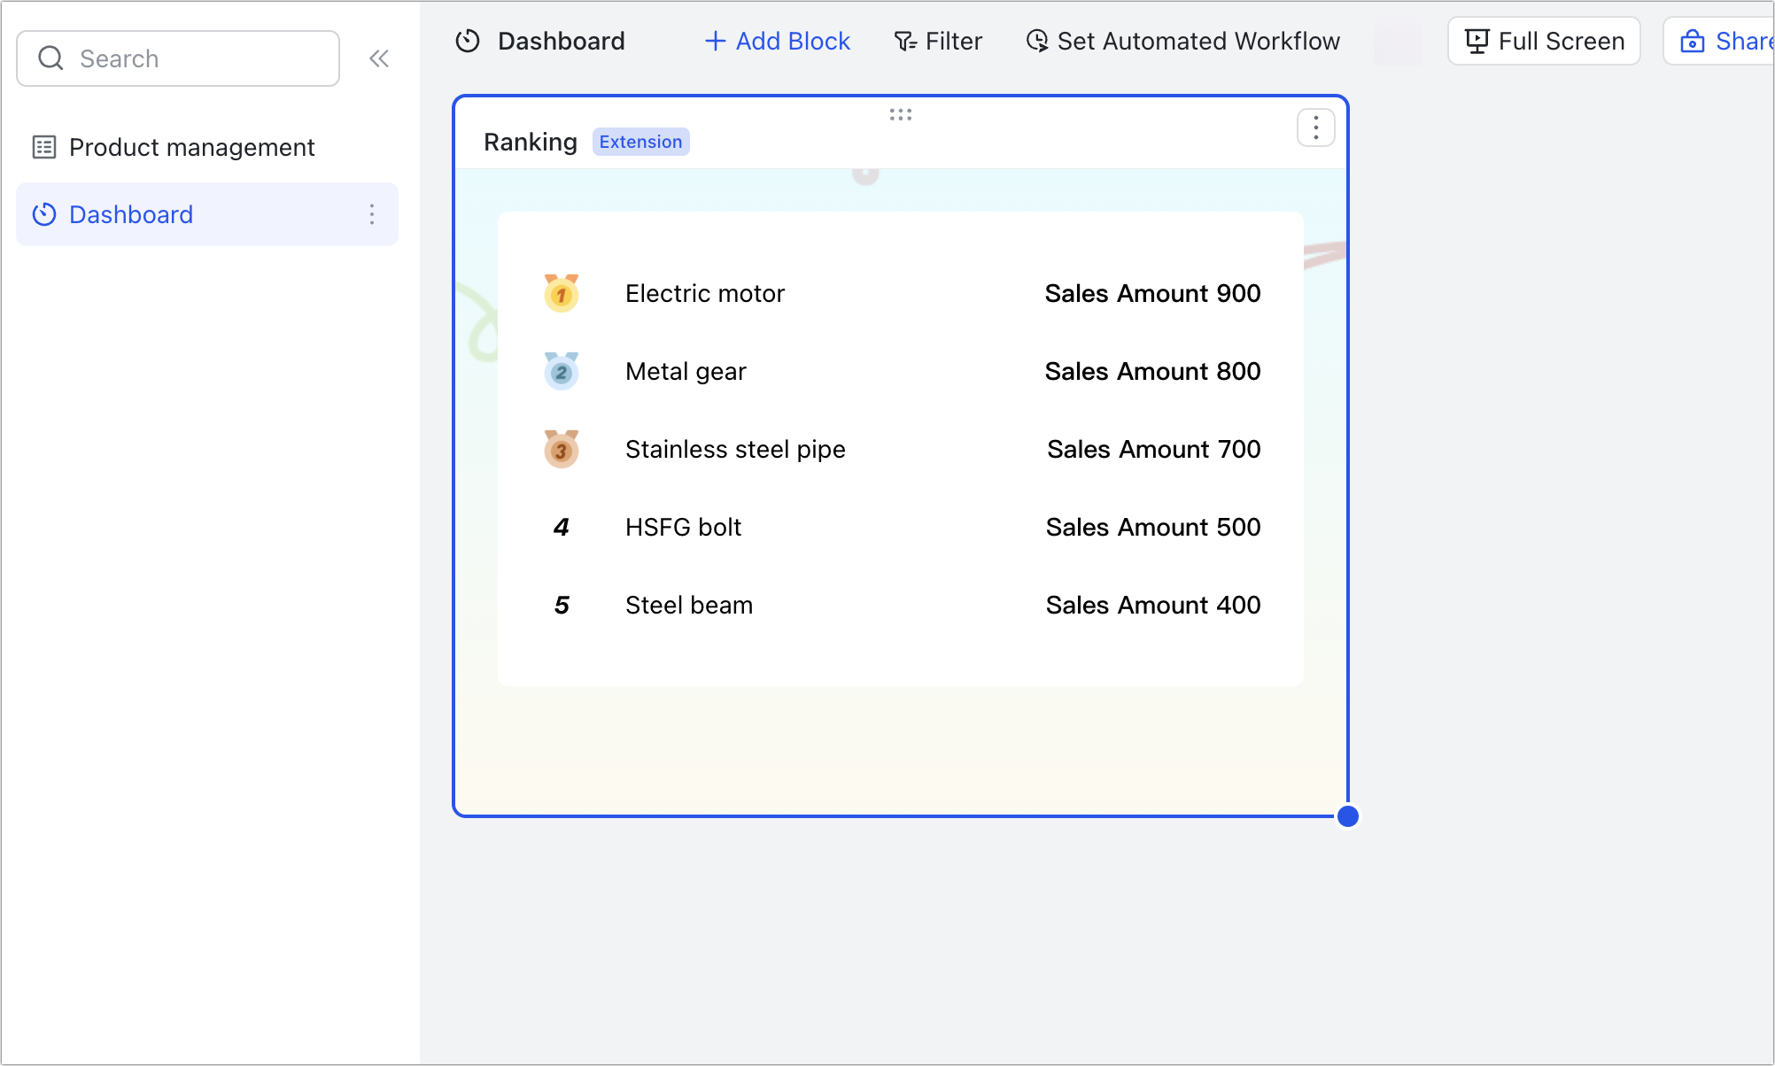The width and height of the screenshot is (1775, 1066).
Task: Open the Dashboard item three-dot menu
Action: [371, 214]
